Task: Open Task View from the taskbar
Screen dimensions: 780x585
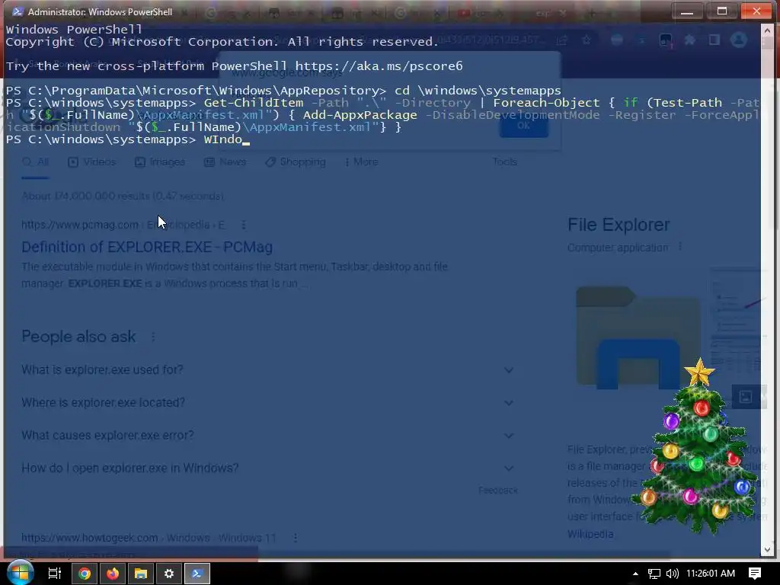Action: tap(54, 574)
